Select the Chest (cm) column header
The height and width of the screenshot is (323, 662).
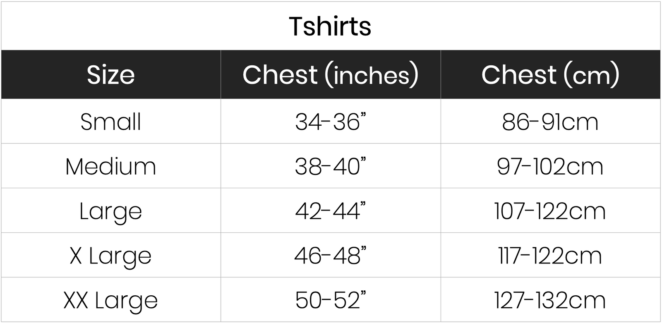click(x=550, y=74)
